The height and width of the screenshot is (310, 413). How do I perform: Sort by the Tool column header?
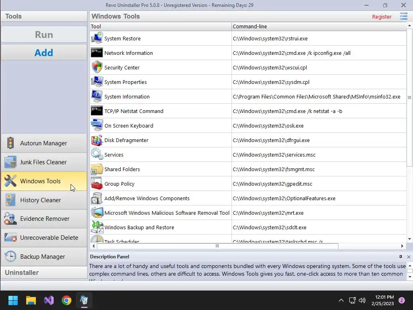click(x=161, y=26)
